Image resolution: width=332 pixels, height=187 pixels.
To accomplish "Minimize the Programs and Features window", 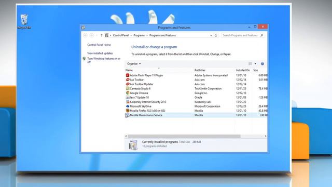I will coord(249,26).
